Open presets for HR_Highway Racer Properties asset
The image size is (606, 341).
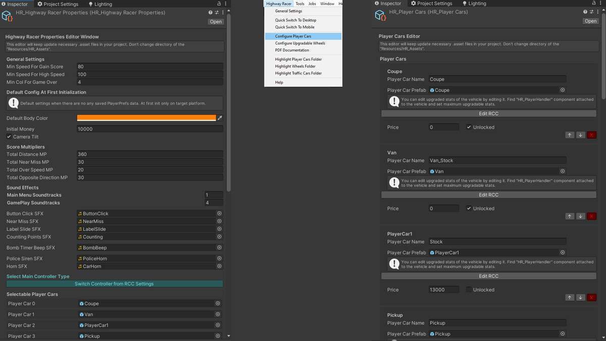pos(217,12)
